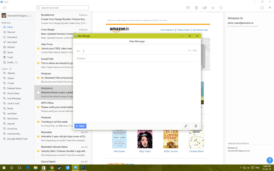The image size is (274, 171).
Task: Star the thread using the star toolbar icon
Action: (213, 8)
